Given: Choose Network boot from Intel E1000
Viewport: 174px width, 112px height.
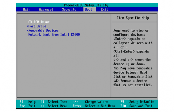Looking at the screenshot, I should click(x=54, y=34).
